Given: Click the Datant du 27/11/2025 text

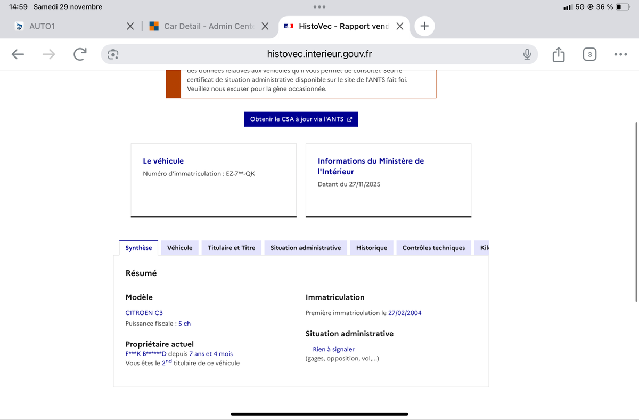Looking at the screenshot, I should click(349, 184).
